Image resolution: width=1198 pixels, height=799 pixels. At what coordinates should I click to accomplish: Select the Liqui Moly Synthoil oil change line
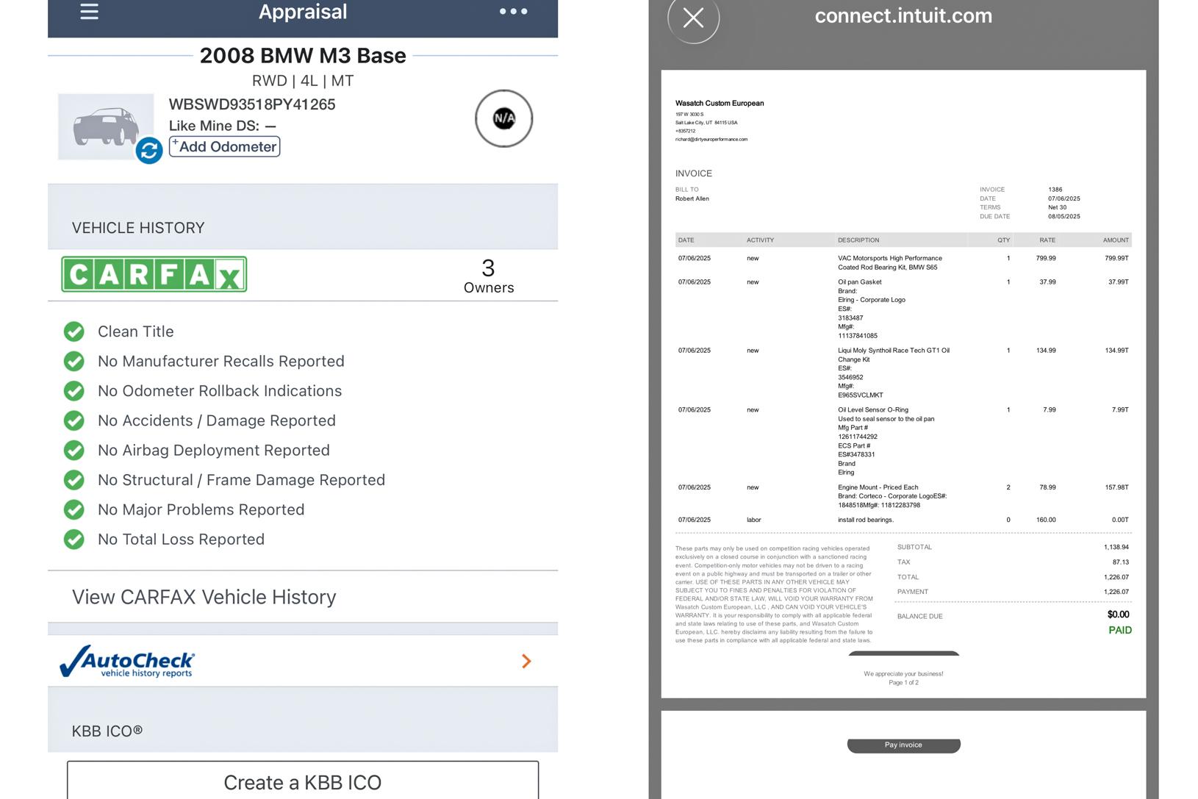(x=903, y=373)
